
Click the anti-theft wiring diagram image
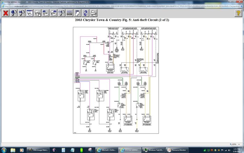[x=116, y=80]
